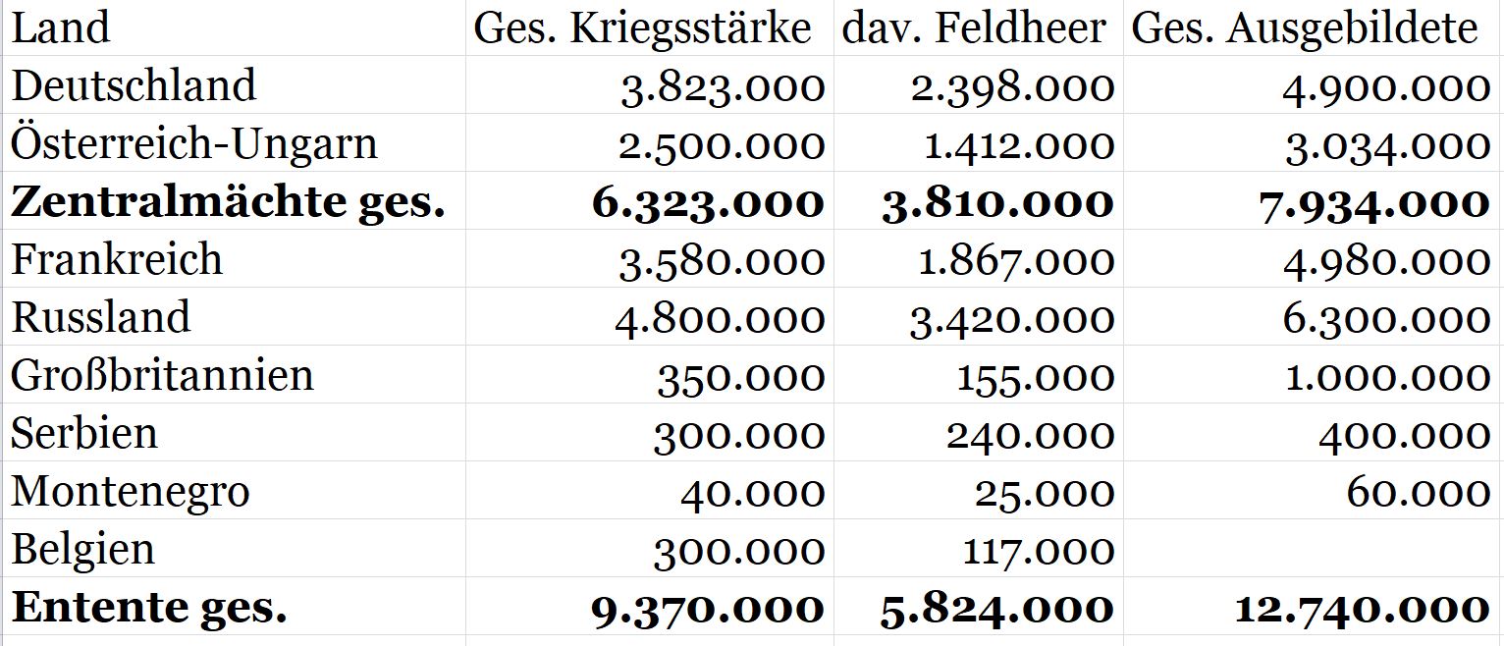The height and width of the screenshot is (646, 1504).
Task: Select Deutschland's Kriegsstärke value 3.823.000
Action: 723,88
